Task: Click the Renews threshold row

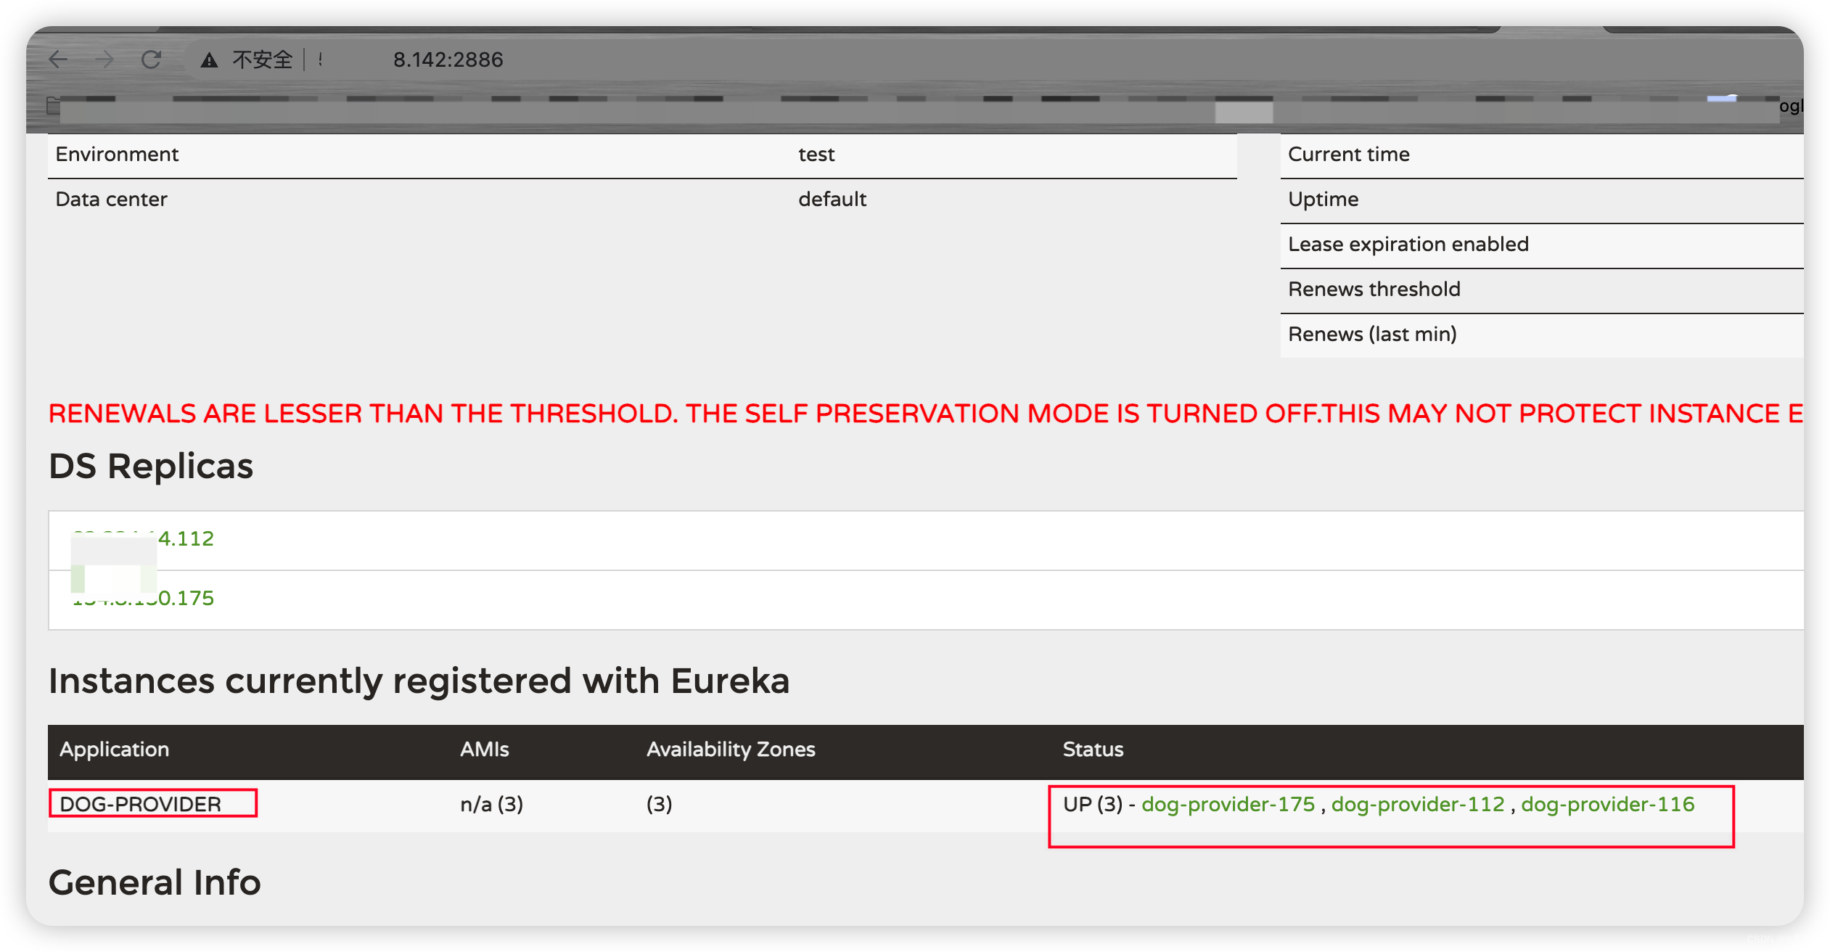Action: [1542, 290]
